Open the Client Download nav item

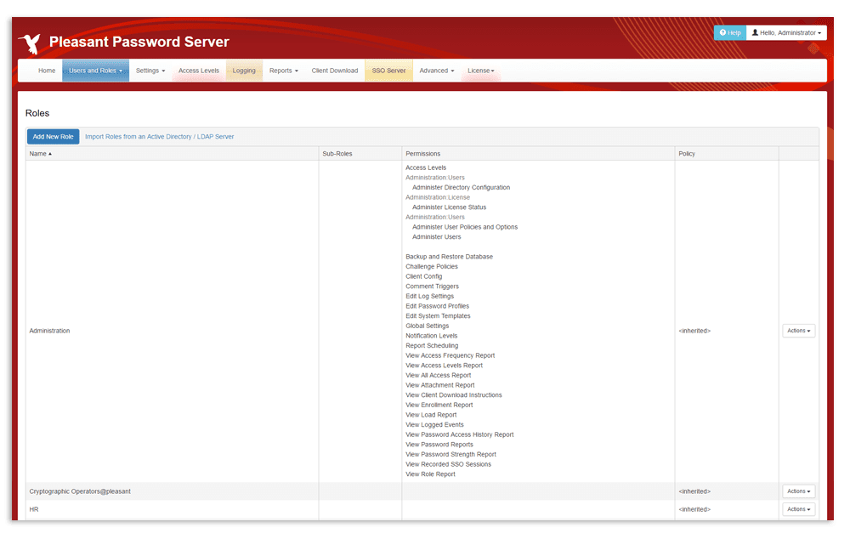tap(334, 71)
